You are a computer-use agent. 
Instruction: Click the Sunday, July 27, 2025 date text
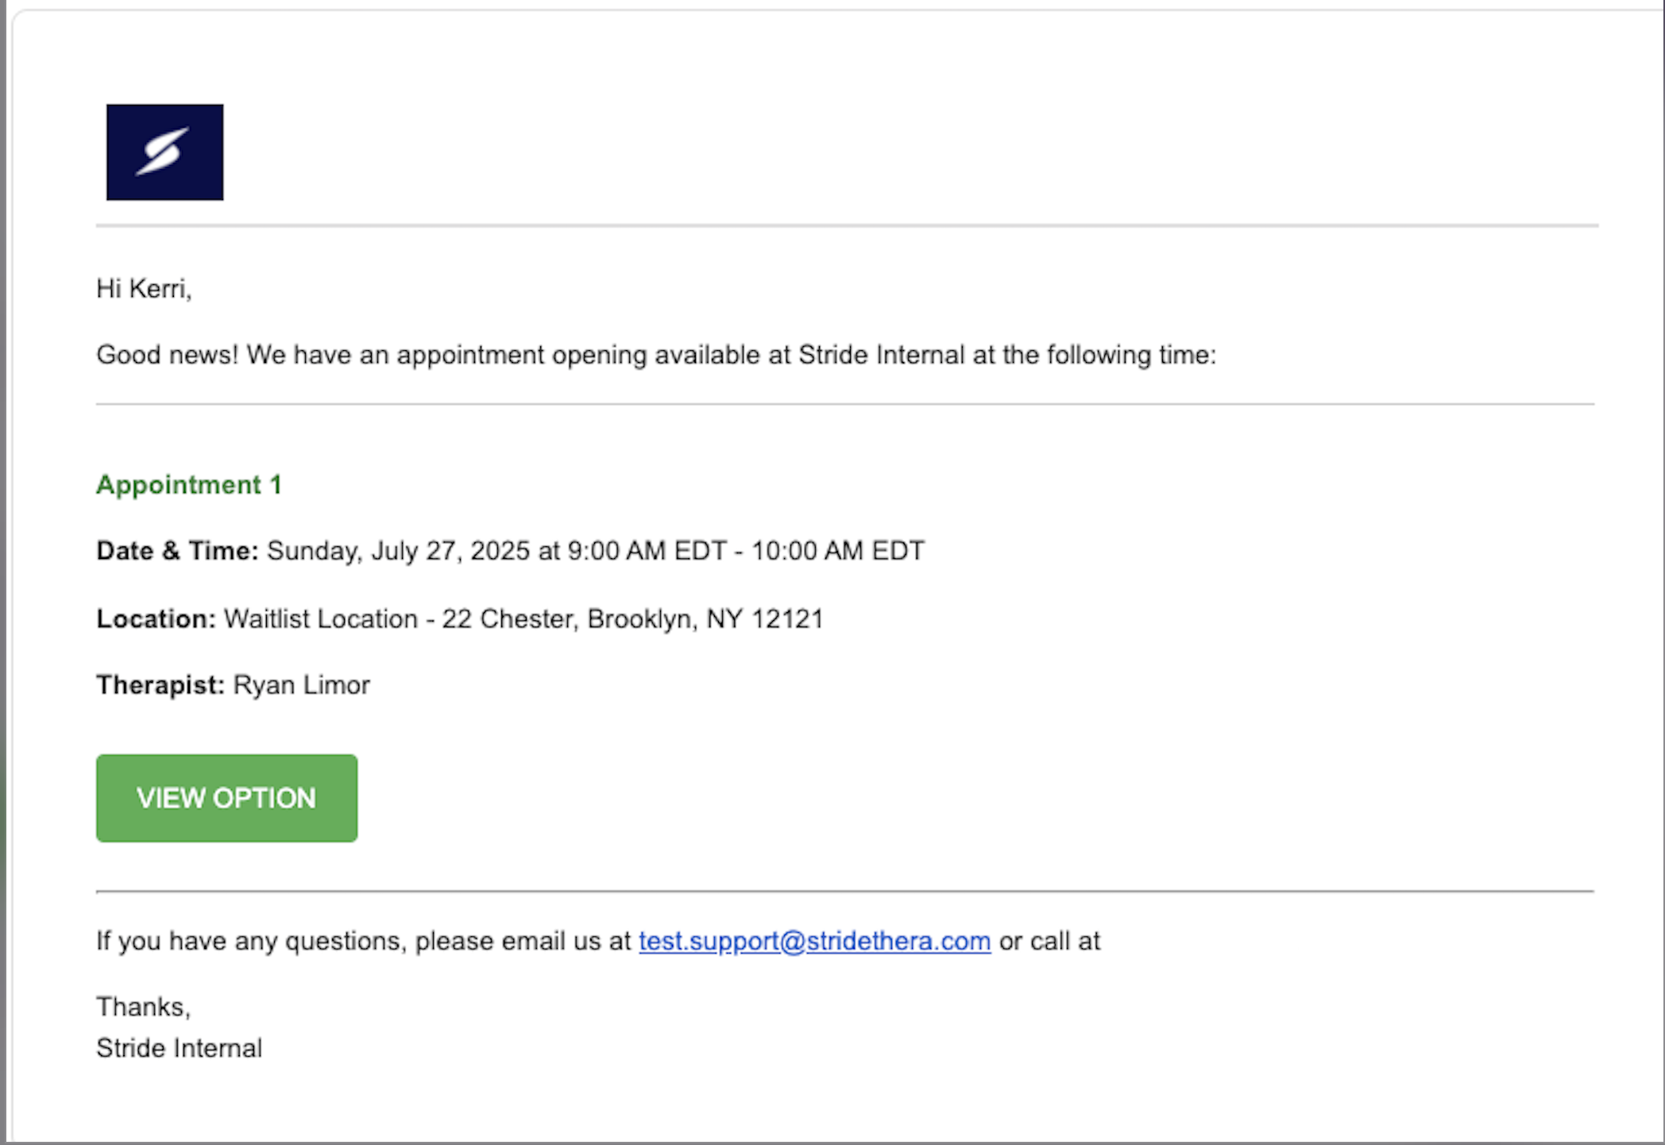pyautogui.click(x=398, y=550)
